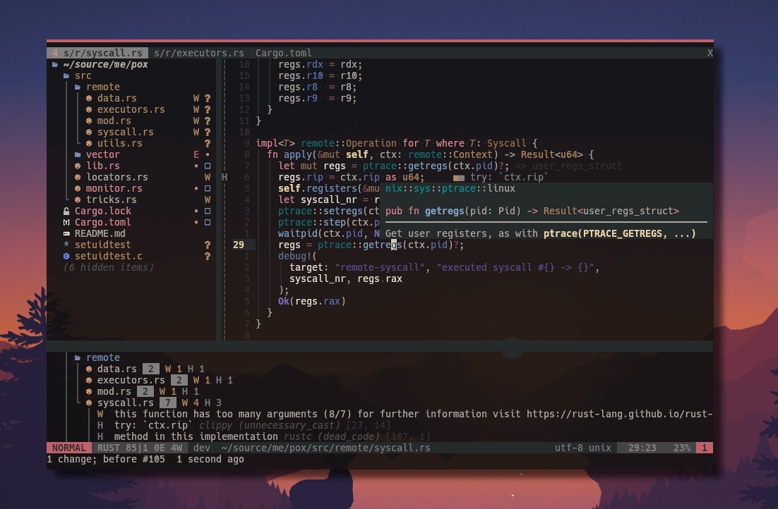The image size is (778, 509).
Task: Click the Rust icon beside tricks.rs
Action: tap(78, 200)
